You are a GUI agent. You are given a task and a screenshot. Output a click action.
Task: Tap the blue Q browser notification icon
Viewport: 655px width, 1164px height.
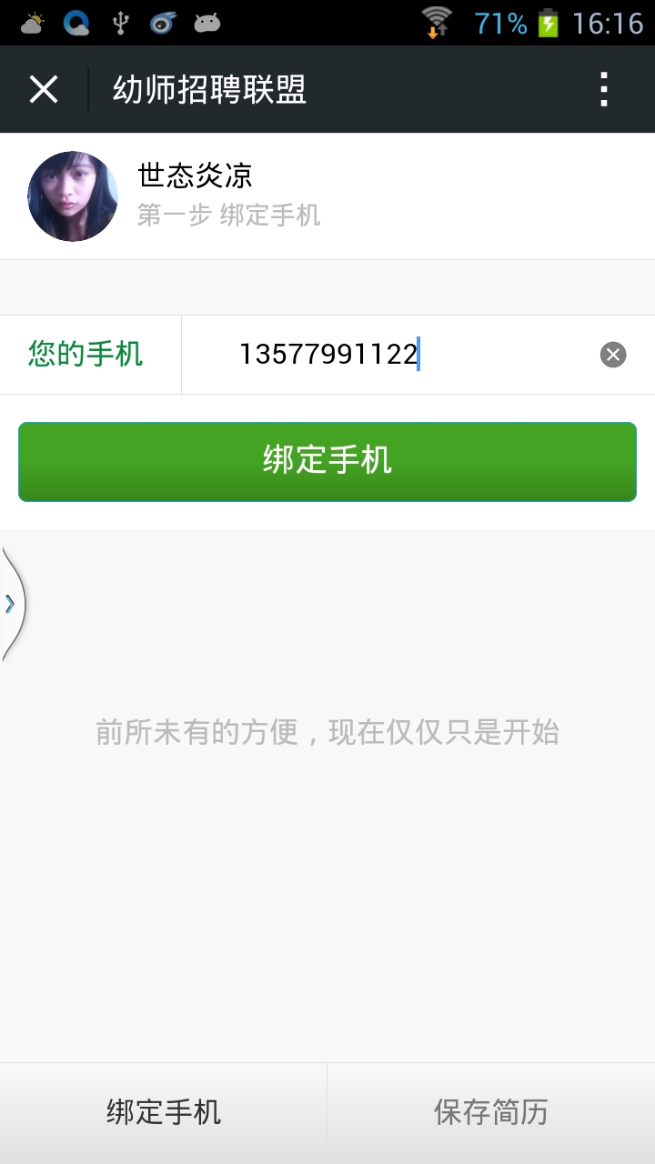tap(76, 23)
